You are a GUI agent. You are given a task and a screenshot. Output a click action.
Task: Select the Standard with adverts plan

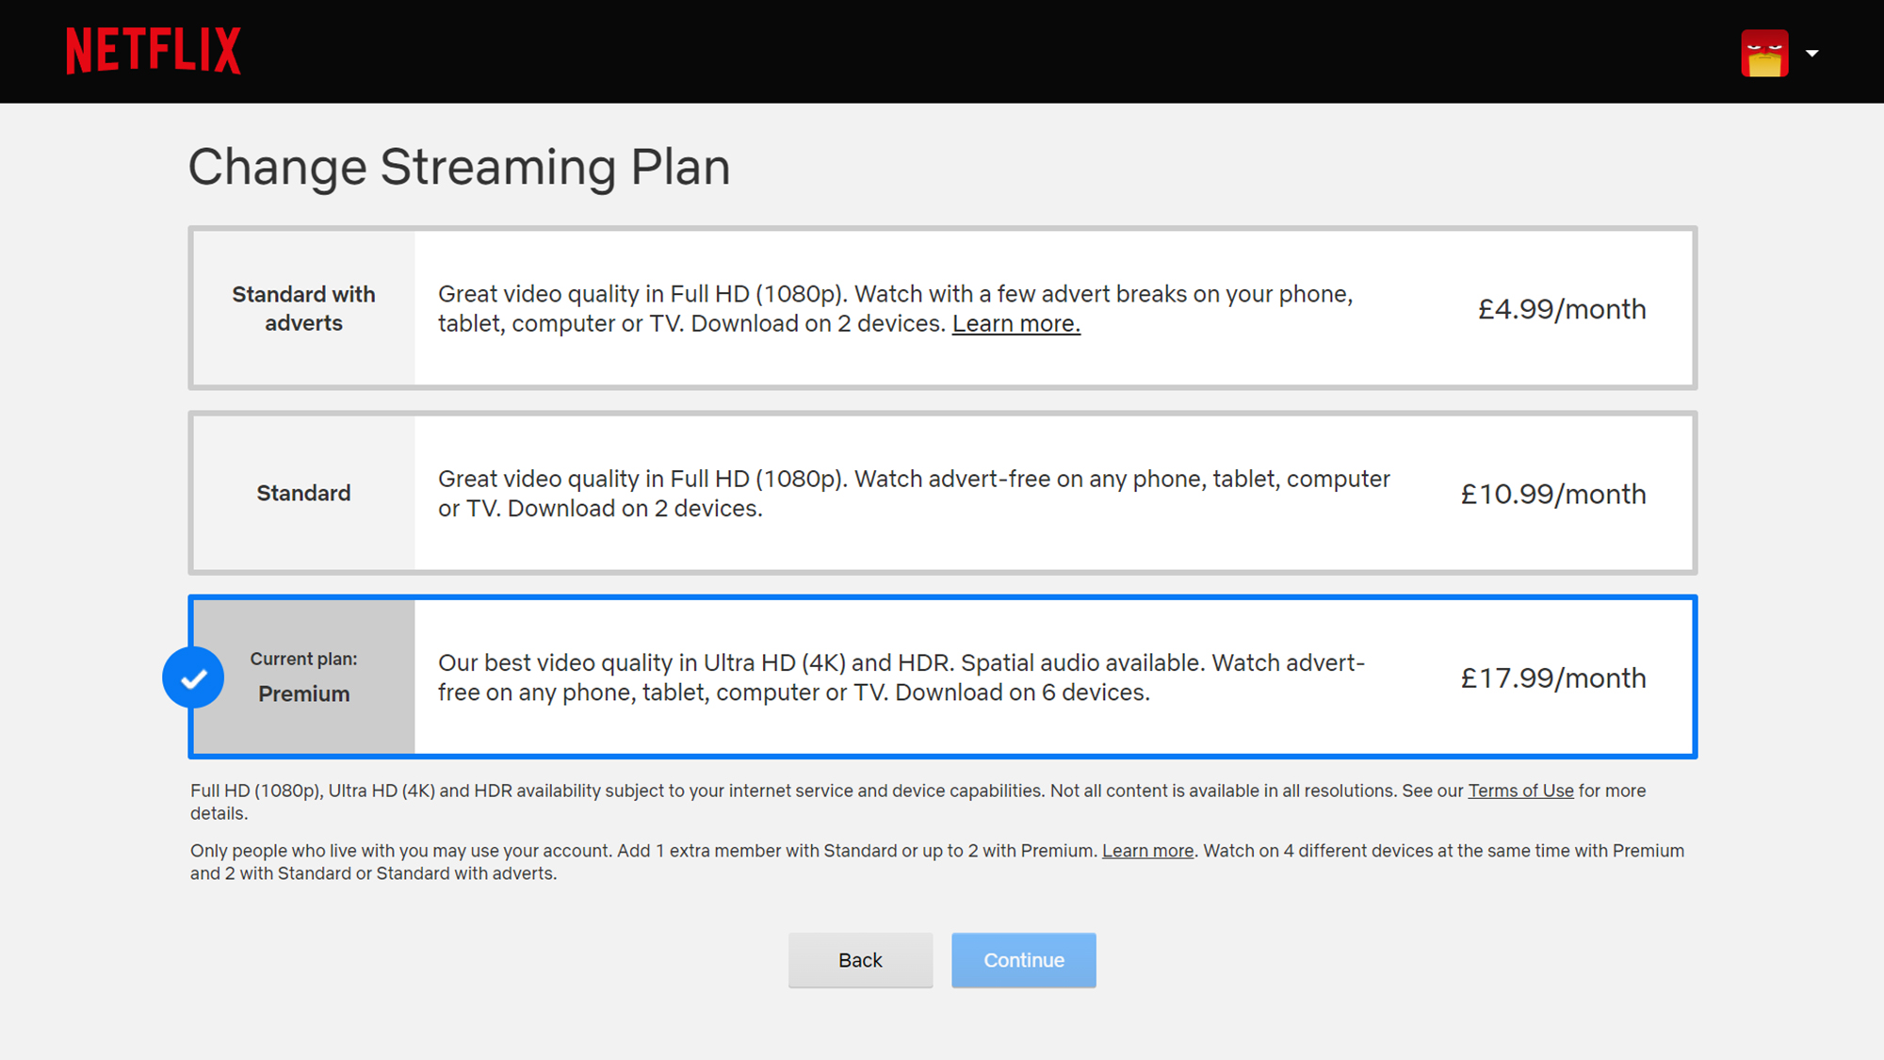(303, 308)
